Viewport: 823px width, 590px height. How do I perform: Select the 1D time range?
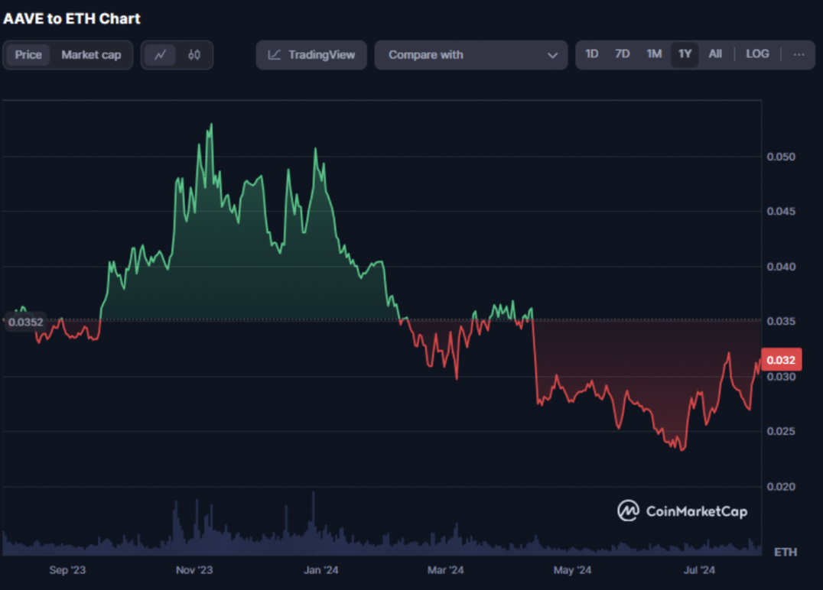(x=591, y=54)
